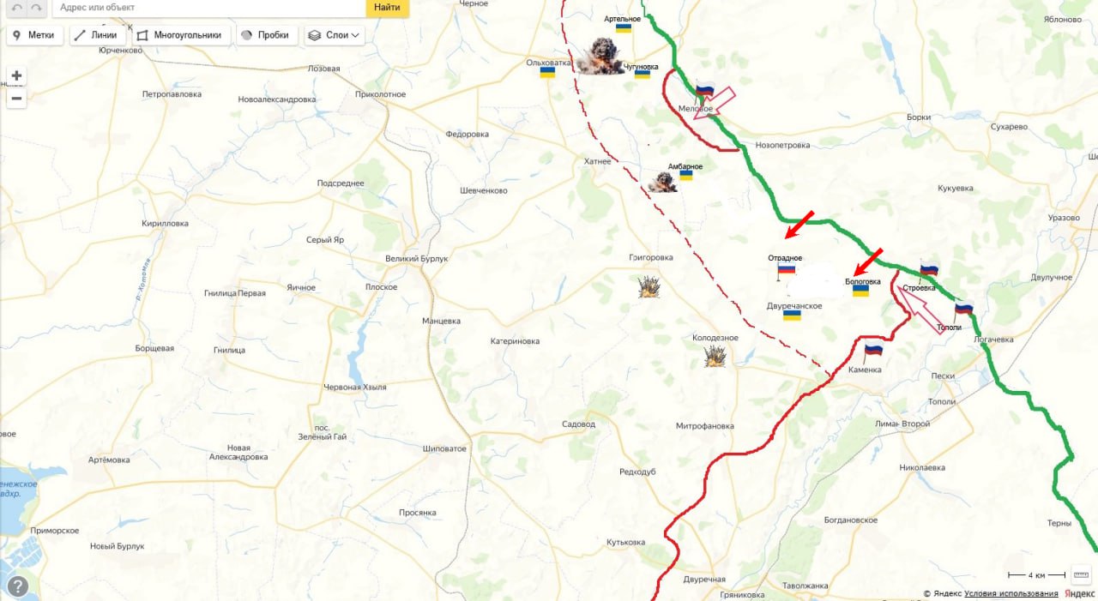Open the Условия использования link
The image size is (1098, 601).
pyautogui.click(x=1011, y=593)
